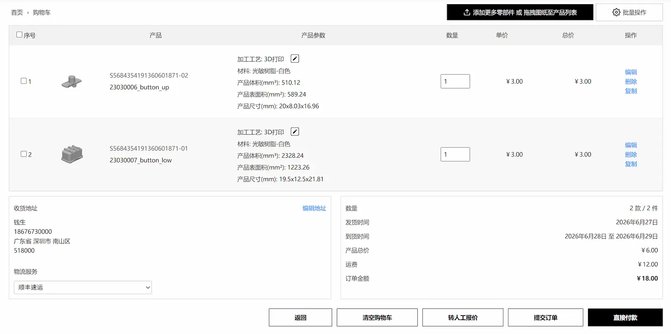Click 删除 for 23030006_button_up
Image resolution: width=671 pixels, height=334 pixels.
[631, 81]
